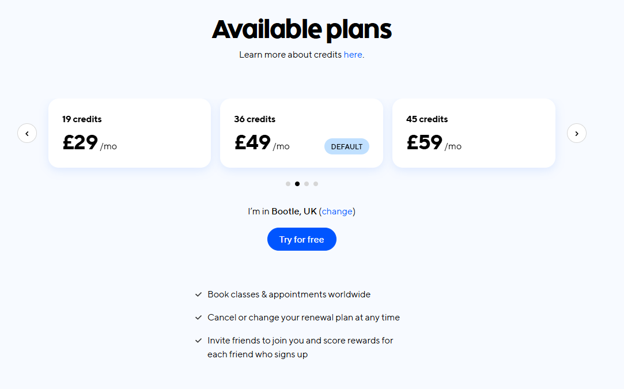The width and height of the screenshot is (624, 389).
Task: Click the next plans carousel arrow
Action: (x=576, y=133)
